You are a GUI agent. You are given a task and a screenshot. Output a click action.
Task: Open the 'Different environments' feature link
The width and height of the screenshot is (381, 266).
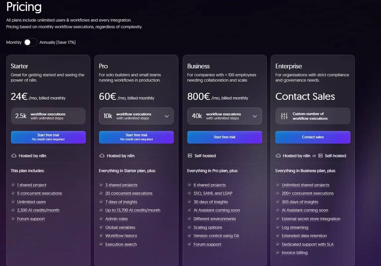[215, 219]
